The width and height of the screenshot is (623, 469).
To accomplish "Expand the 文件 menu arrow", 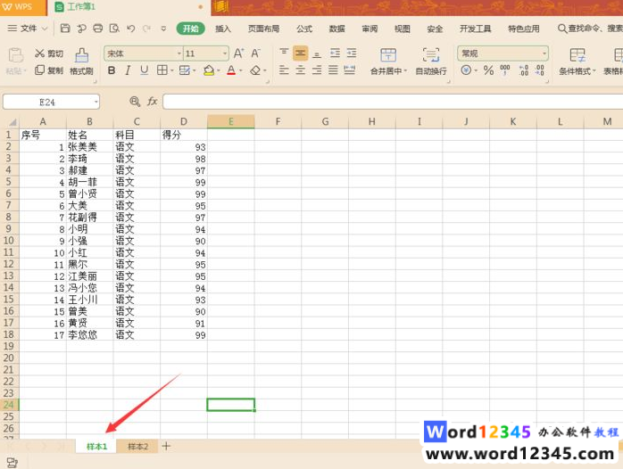I will 45,29.
